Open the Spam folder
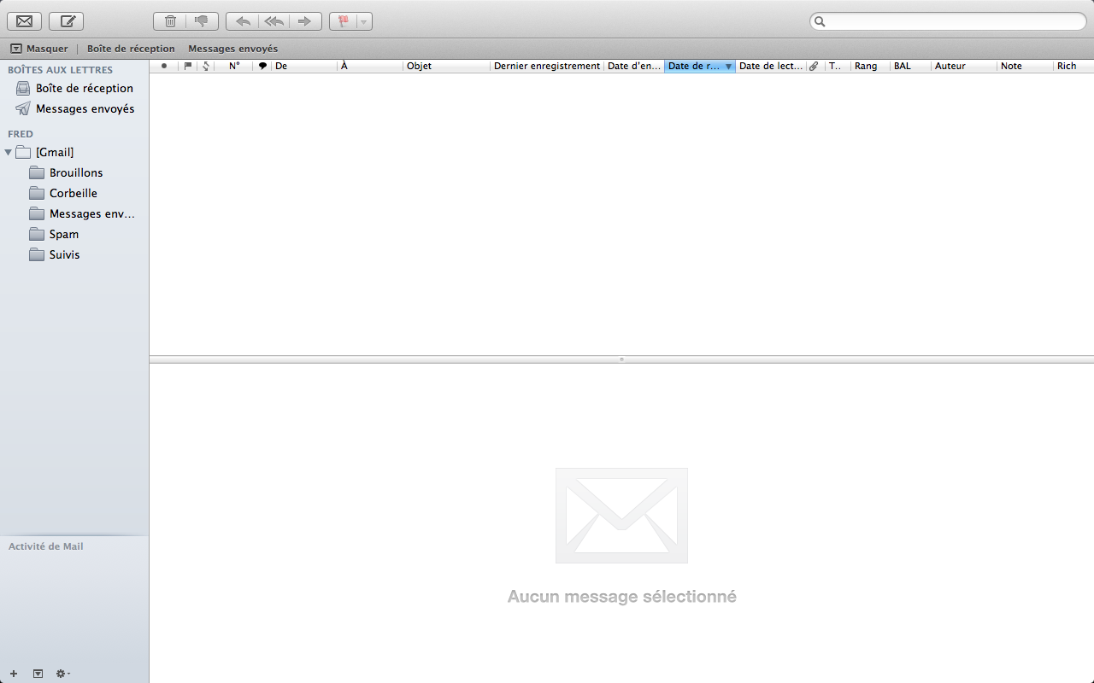Image resolution: width=1094 pixels, height=683 pixels. [64, 234]
